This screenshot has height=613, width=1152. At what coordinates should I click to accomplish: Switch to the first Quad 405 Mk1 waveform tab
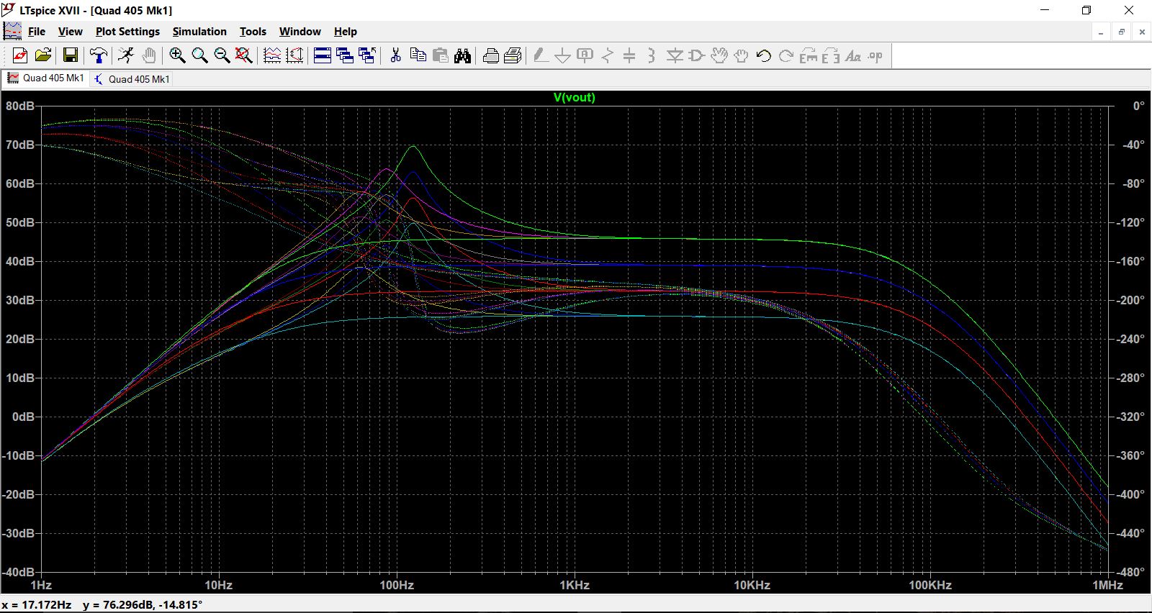click(x=46, y=78)
